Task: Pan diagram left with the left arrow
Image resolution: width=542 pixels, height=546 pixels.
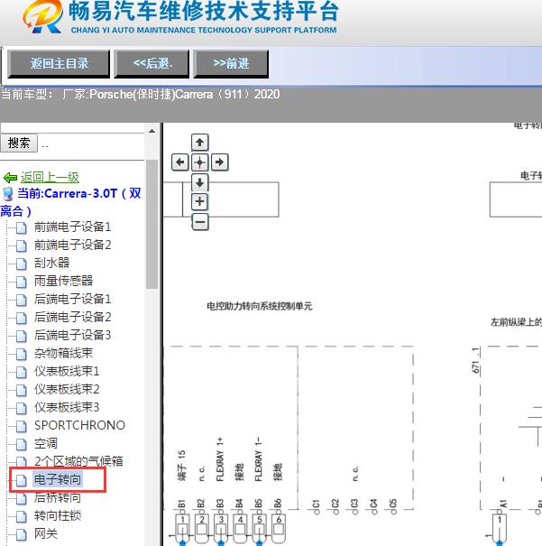Action: [x=180, y=162]
